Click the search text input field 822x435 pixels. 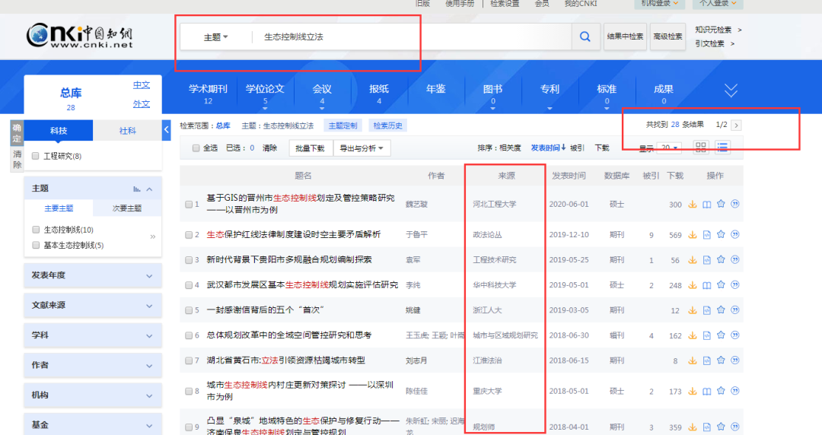[x=411, y=37]
